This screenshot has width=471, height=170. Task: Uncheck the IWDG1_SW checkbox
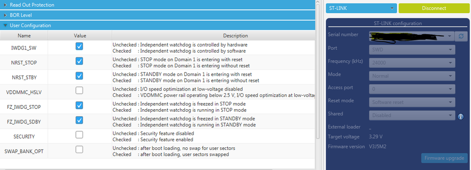click(79, 47)
